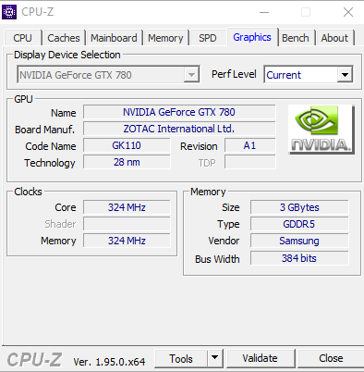This screenshot has height=372, width=364.
Task: Click the Code Name value 'GK110'
Action: (127, 145)
